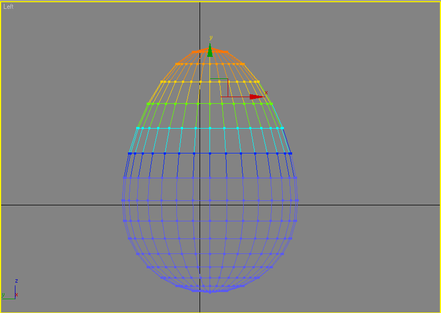The image size is (441, 313).
Task: Open the "Left" viewport label menu
Action: [8, 7]
